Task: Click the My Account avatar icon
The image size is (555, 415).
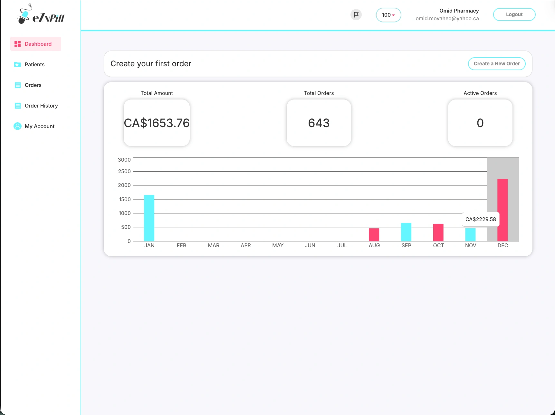Action: (x=18, y=126)
